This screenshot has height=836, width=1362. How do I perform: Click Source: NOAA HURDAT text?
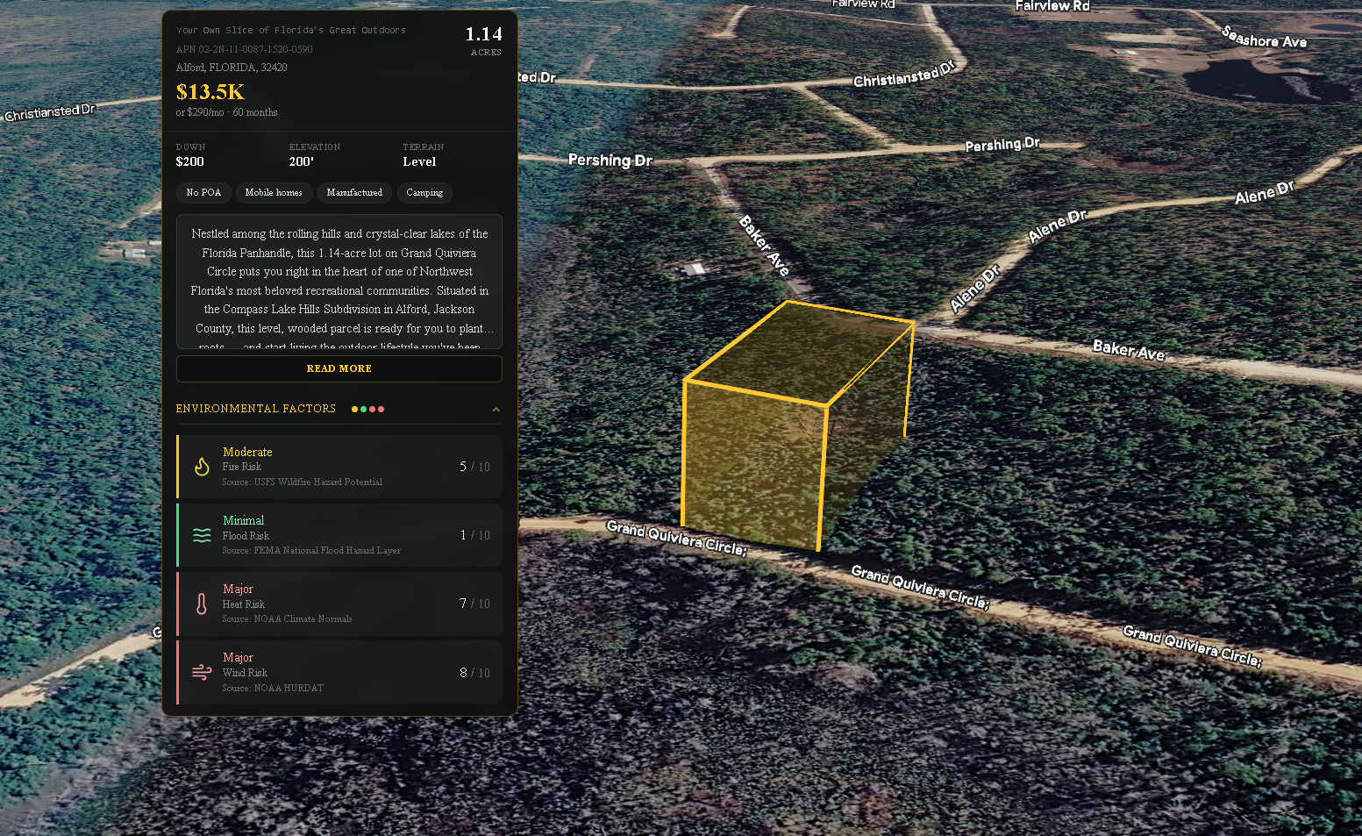coord(273,689)
